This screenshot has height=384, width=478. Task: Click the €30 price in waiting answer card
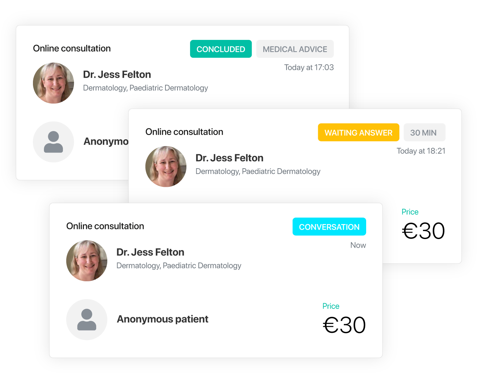(x=423, y=231)
